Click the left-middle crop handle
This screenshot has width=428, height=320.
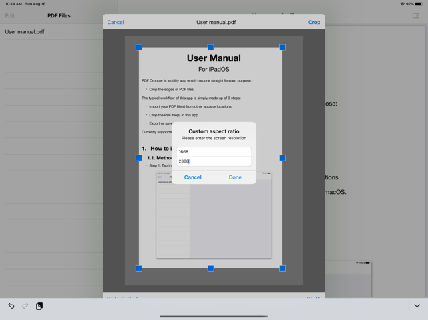pyautogui.click(x=139, y=158)
